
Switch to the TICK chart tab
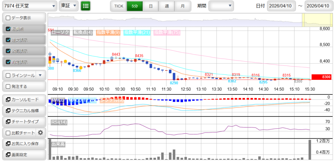tap(118, 6)
